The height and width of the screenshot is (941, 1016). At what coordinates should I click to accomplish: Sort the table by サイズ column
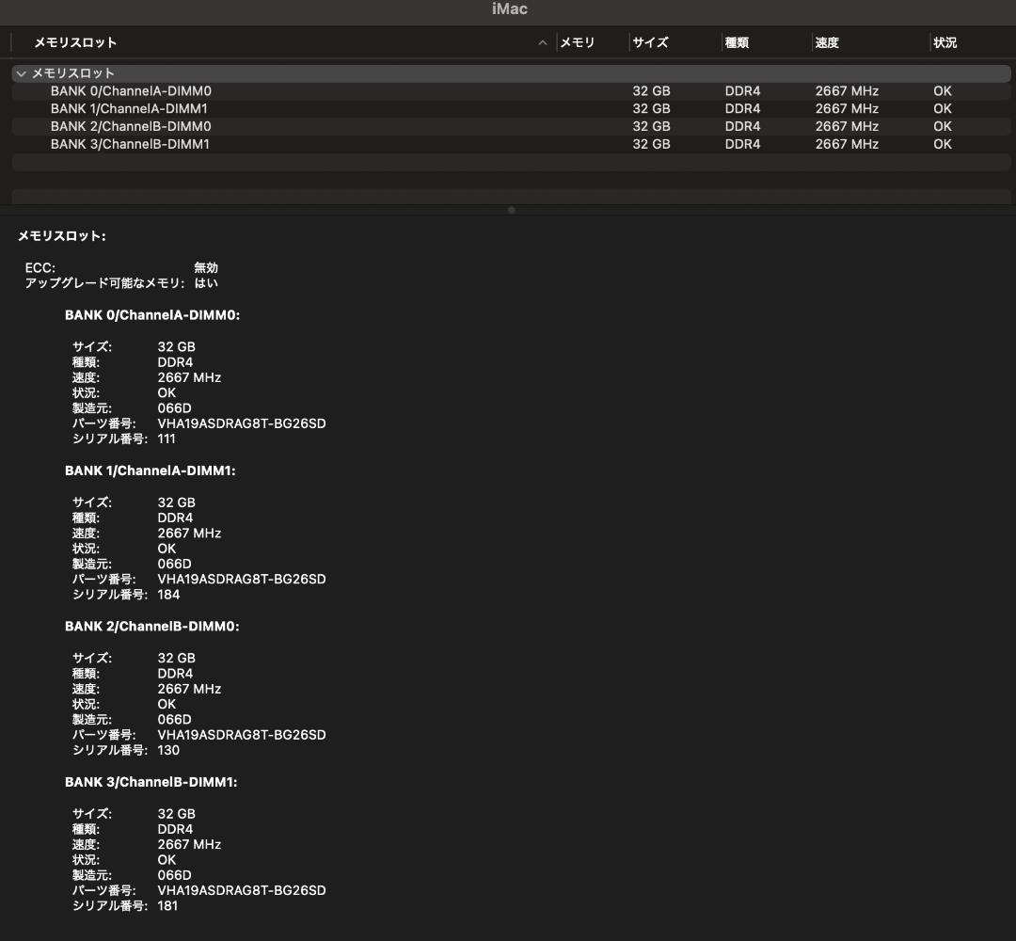pyautogui.click(x=650, y=42)
